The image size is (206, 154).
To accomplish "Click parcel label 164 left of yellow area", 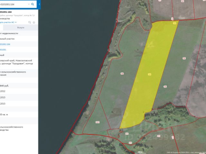I will point(122,73).
